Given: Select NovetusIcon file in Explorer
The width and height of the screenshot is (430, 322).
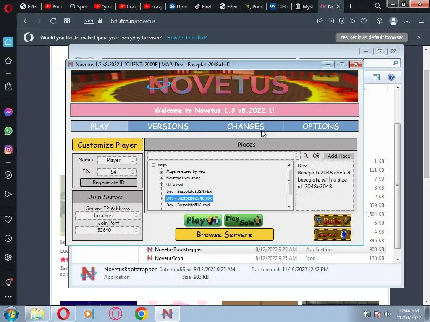Looking at the screenshot, I should click(169, 258).
